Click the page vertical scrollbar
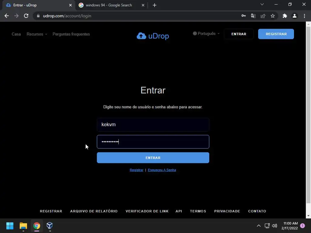This screenshot has height=233, width=311. tap(308, 115)
